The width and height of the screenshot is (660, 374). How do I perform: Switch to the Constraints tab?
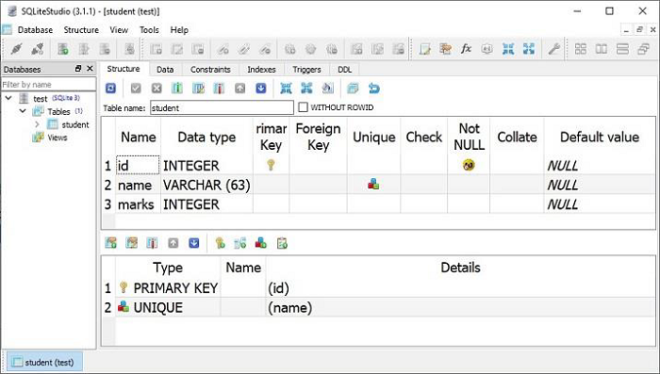(210, 70)
